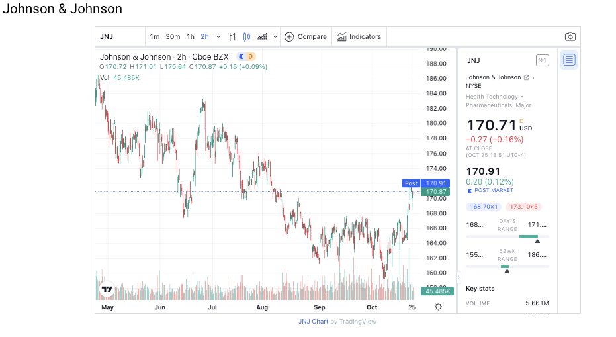Click the 170.87 price label on scale
616x337 pixels.
point(435,192)
